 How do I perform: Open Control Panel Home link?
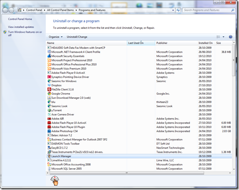point(20,19)
